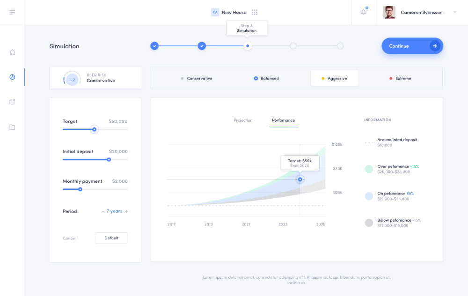468x296 pixels.
Task: Click Cameron Svensson's profile avatar
Action: tap(389, 12)
